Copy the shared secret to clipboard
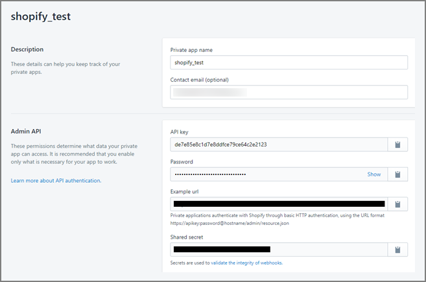Viewport: 426px width, 282px height. pos(397,249)
